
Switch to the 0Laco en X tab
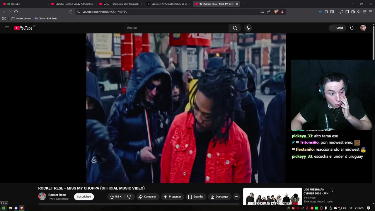tap(168, 4)
